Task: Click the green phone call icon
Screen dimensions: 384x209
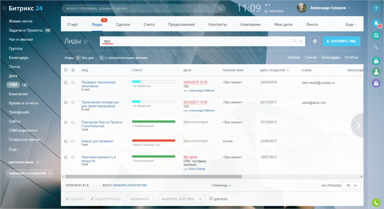Action: [376, 201]
